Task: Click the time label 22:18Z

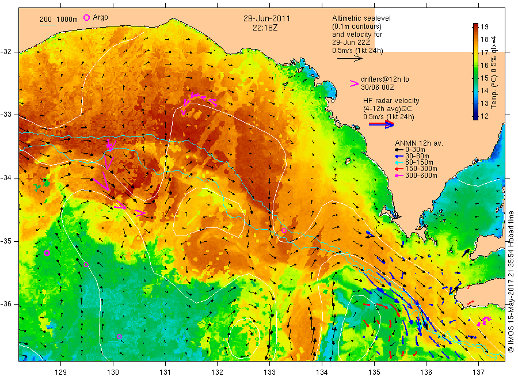Action: coord(265,28)
